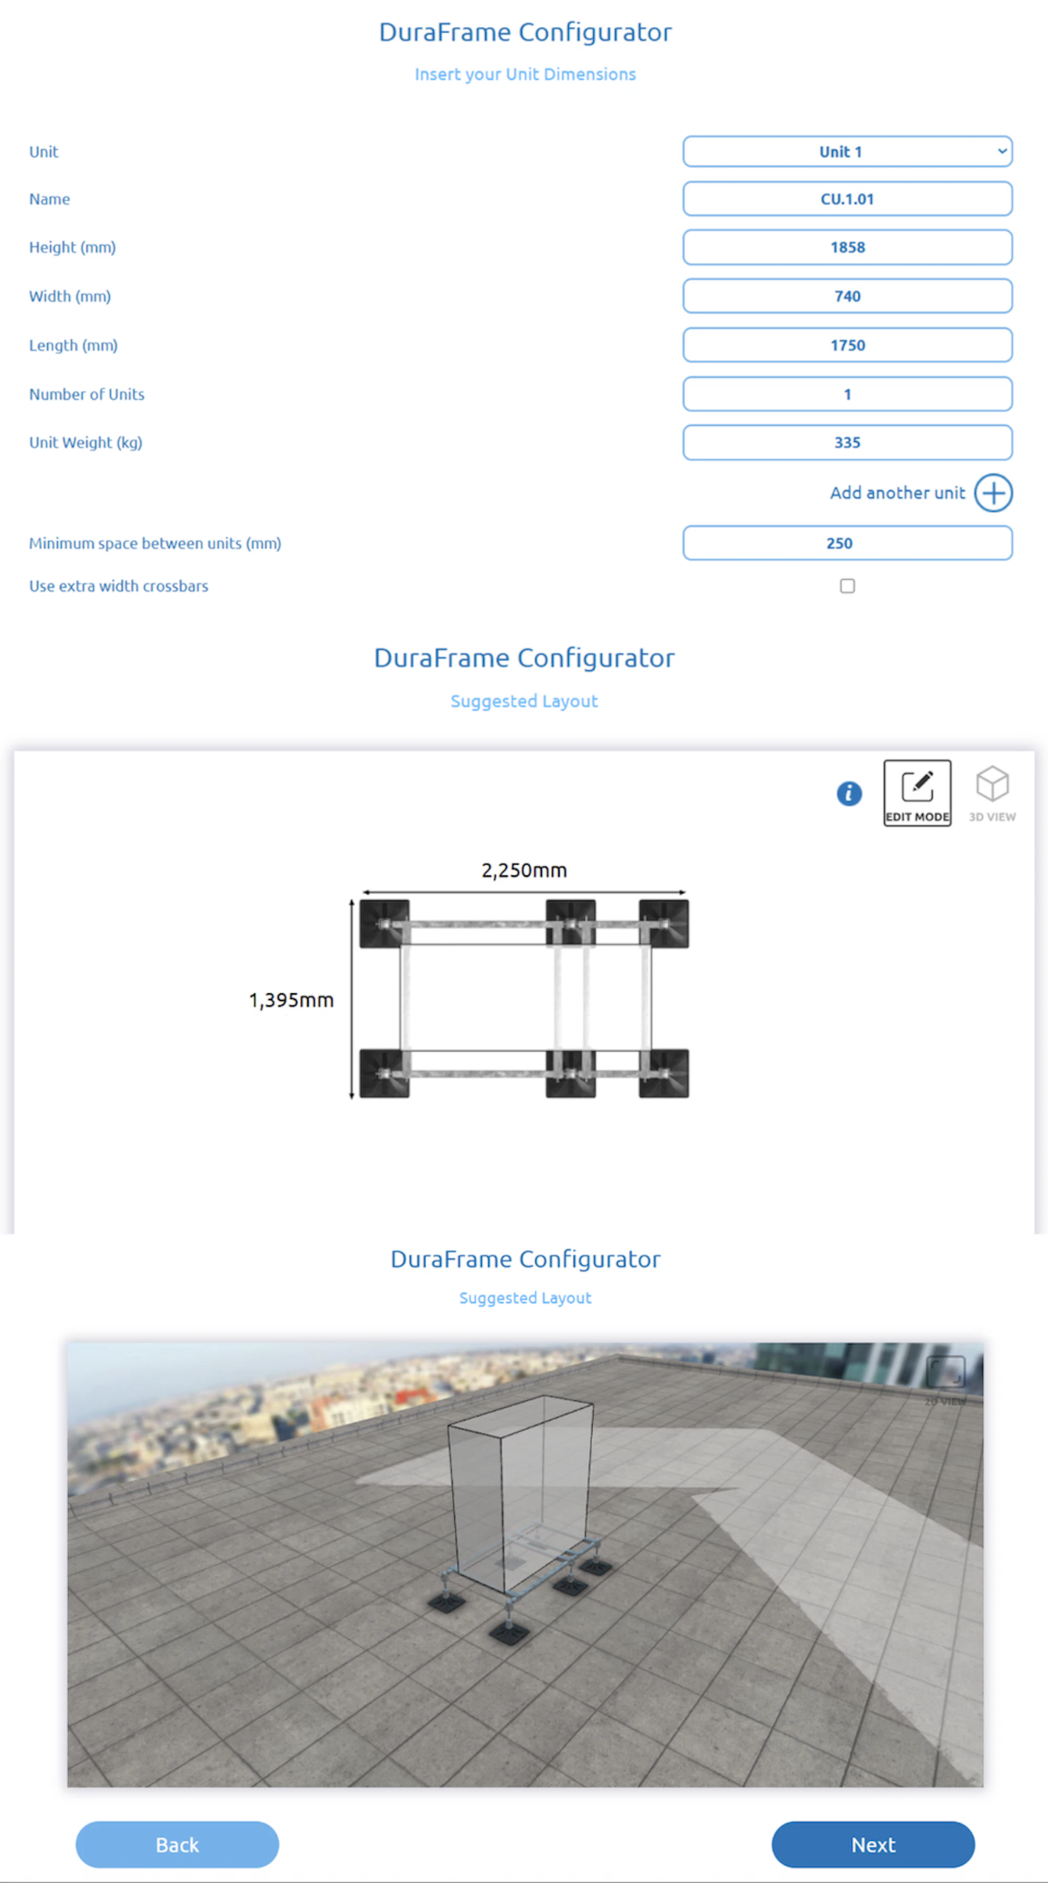Switch to 3D View
Image resolution: width=1048 pixels, height=1883 pixels.
click(992, 793)
